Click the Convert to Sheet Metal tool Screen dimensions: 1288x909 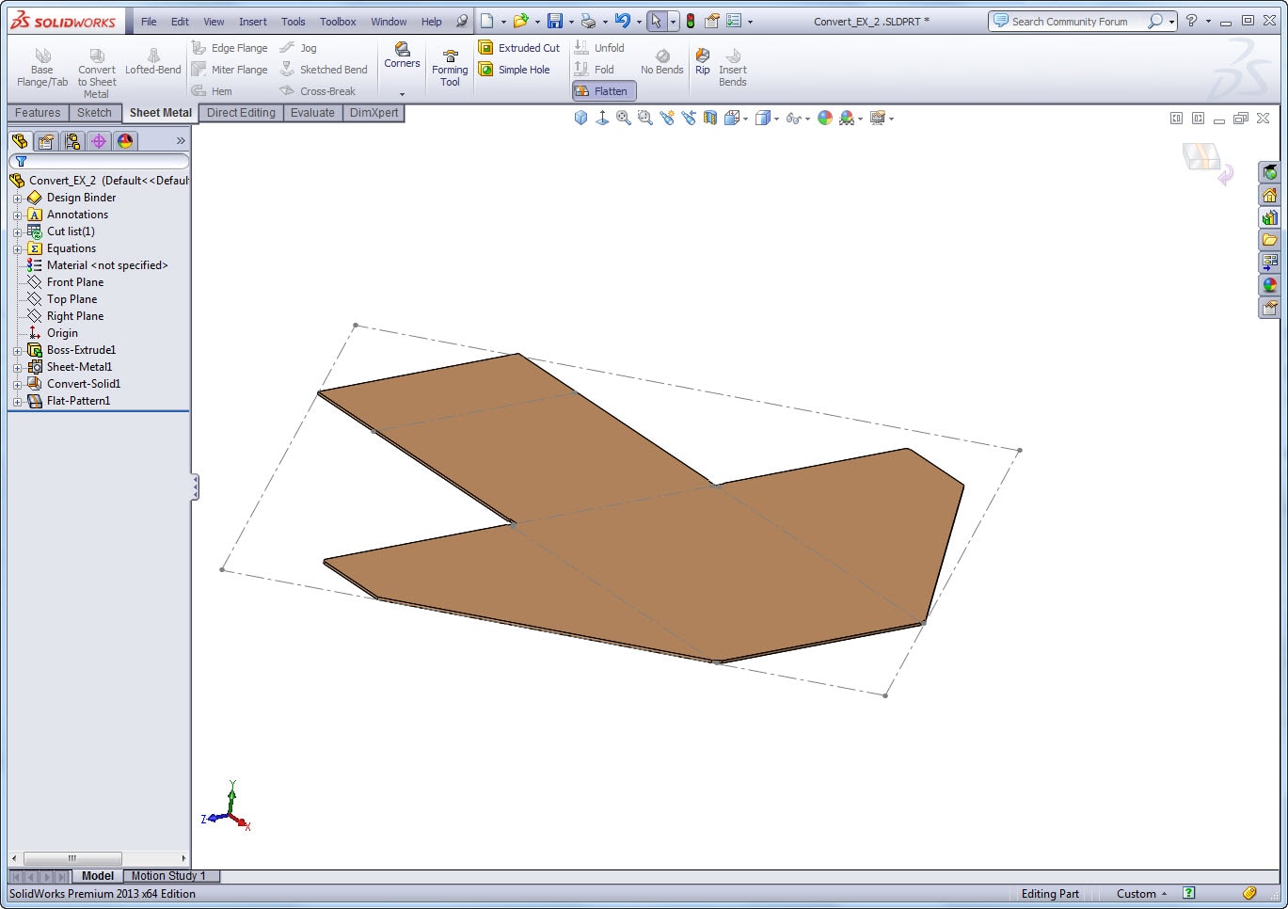click(x=96, y=66)
